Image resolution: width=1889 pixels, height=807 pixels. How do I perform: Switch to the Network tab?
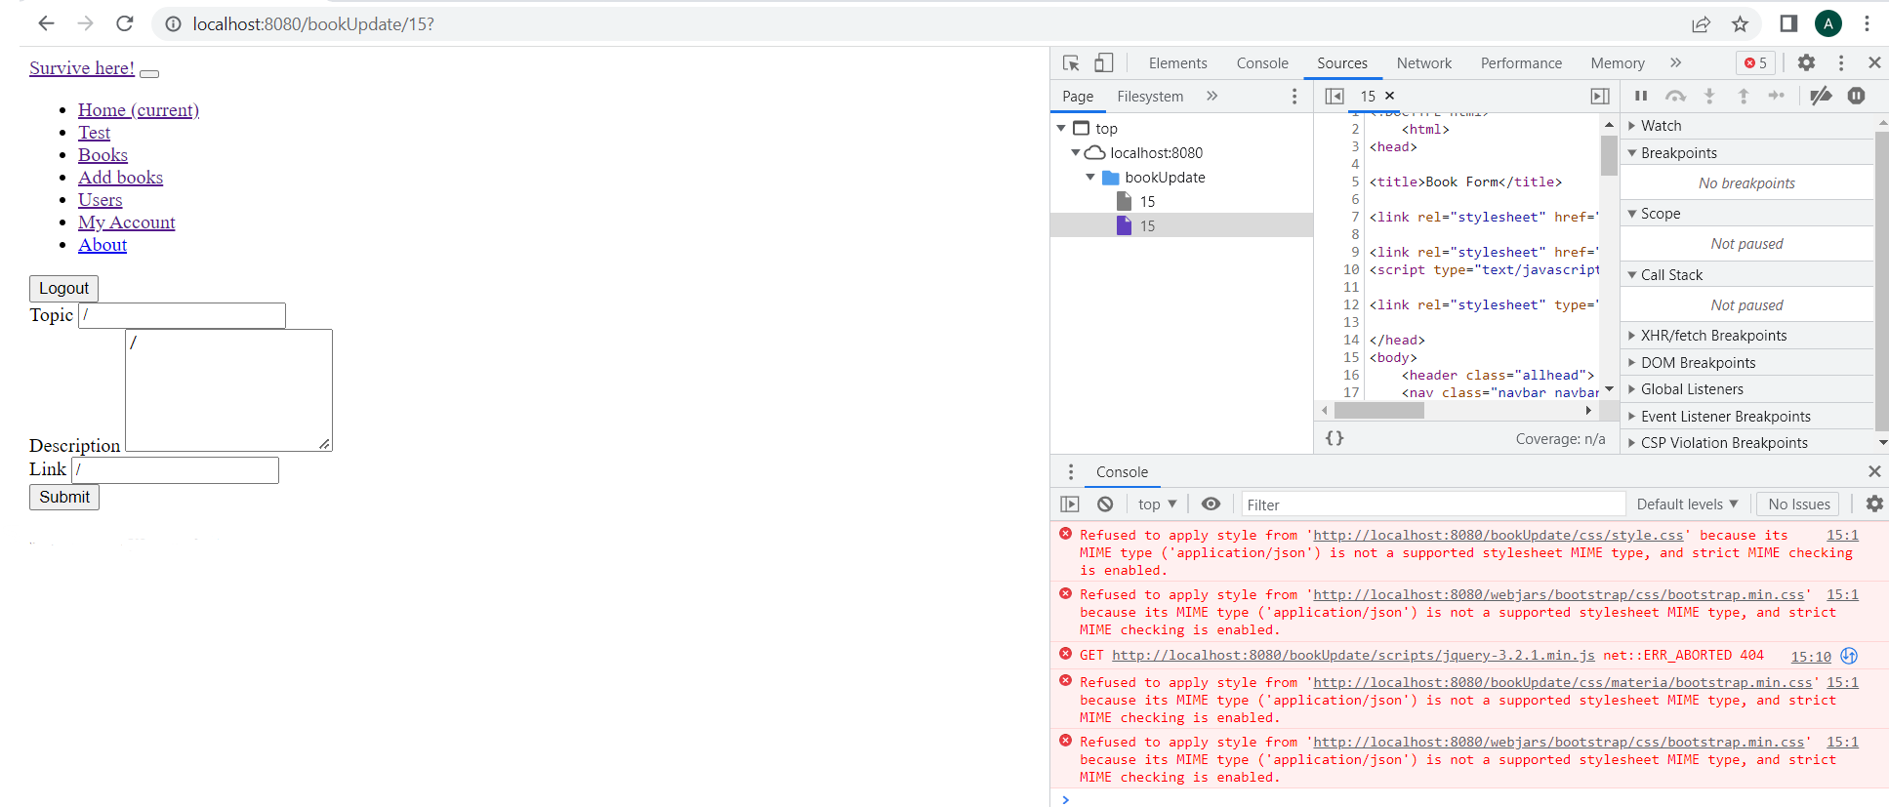click(x=1423, y=62)
